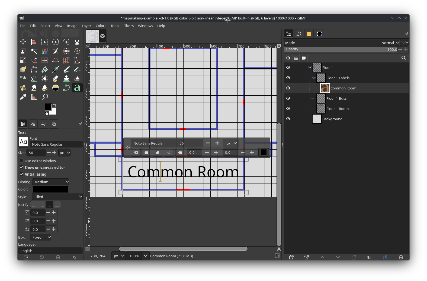This screenshot has width=427, height=281.
Task: Select the Smudge tool
Action: click(34, 88)
